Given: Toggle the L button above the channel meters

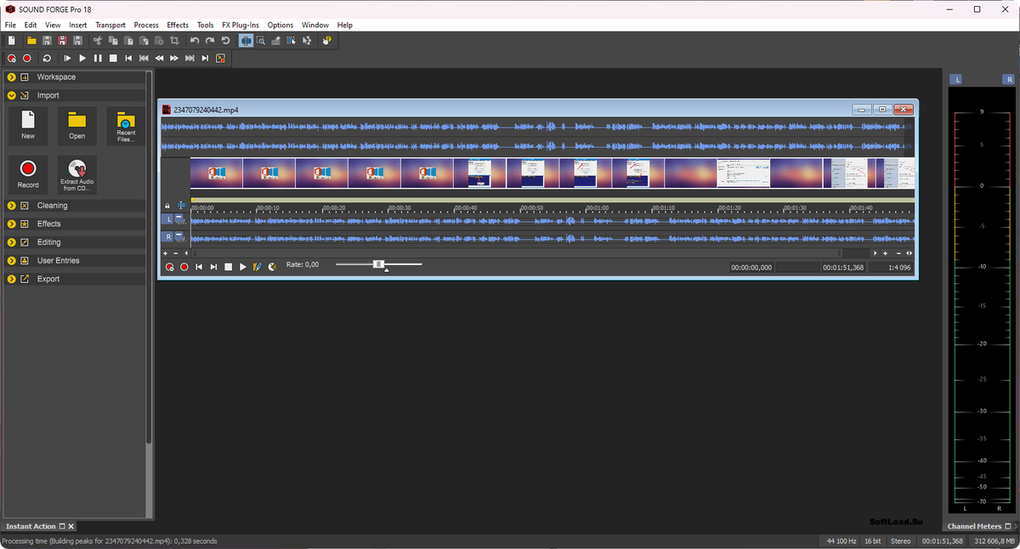Looking at the screenshot, I should pyautogui.click(x=956, y=80).
